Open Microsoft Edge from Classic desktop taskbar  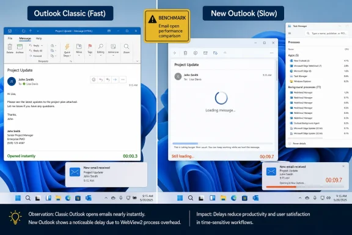click(68, 198)
